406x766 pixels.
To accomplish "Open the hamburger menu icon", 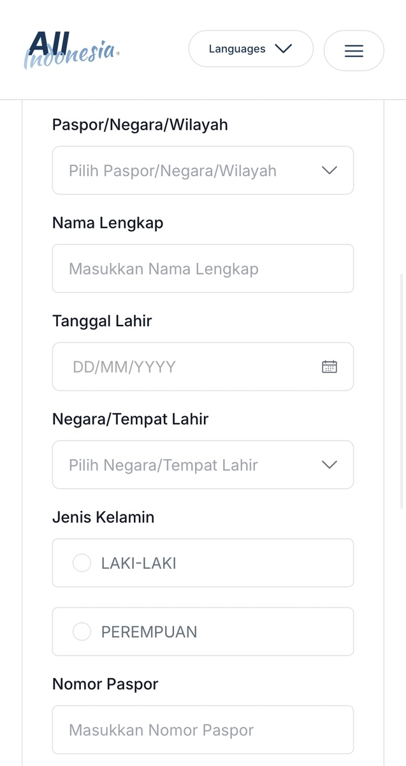I will [x=354, y=50].
